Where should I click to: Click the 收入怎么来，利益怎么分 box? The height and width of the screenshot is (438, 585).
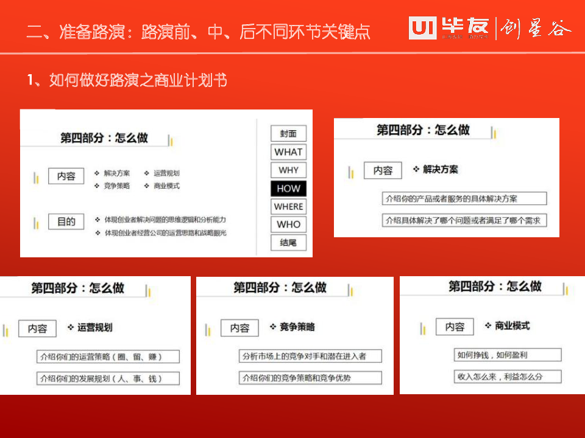pyautogui.click(x=507, y=377)
